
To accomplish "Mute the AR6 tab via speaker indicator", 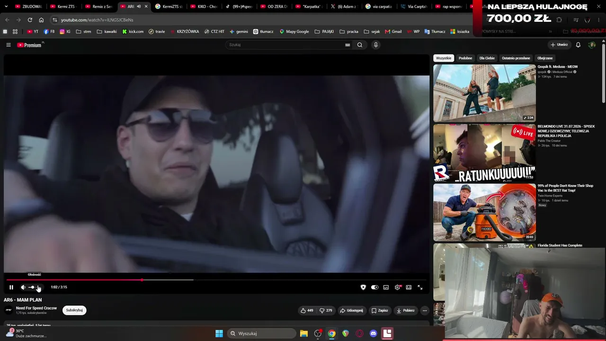I will (139, 7).
